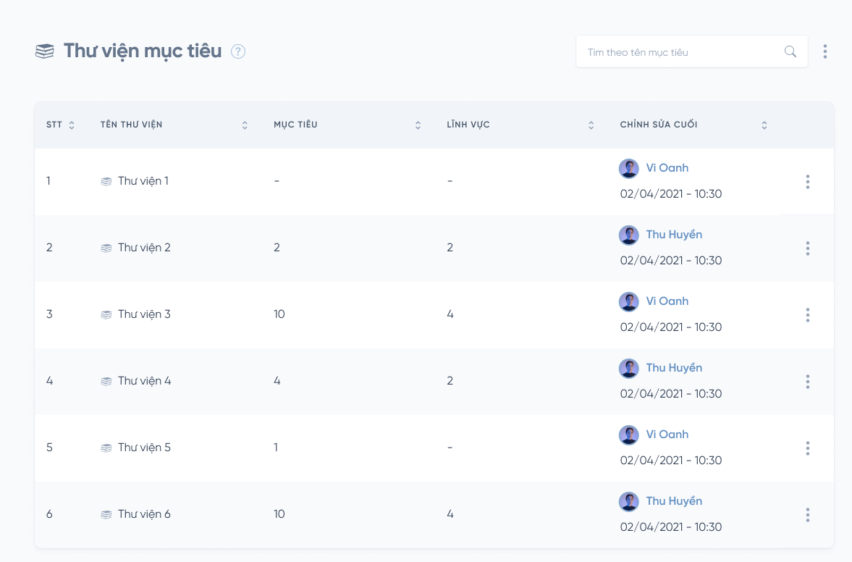Sort the table by STT column
The image size is (852, 562).
72,125
